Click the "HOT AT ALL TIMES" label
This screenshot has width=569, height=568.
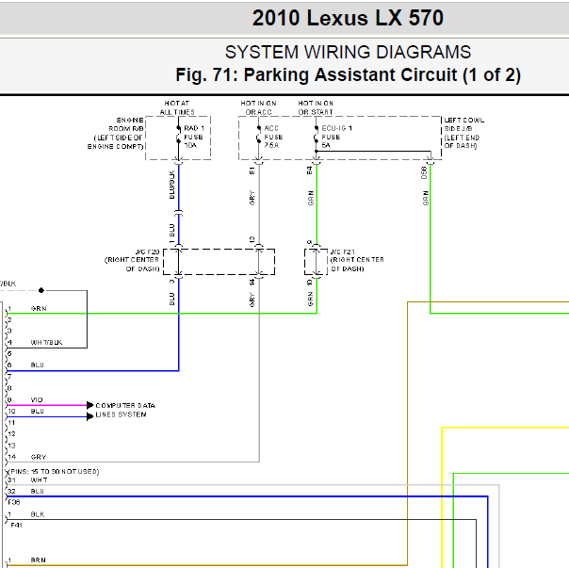click(x=177, y=107)
